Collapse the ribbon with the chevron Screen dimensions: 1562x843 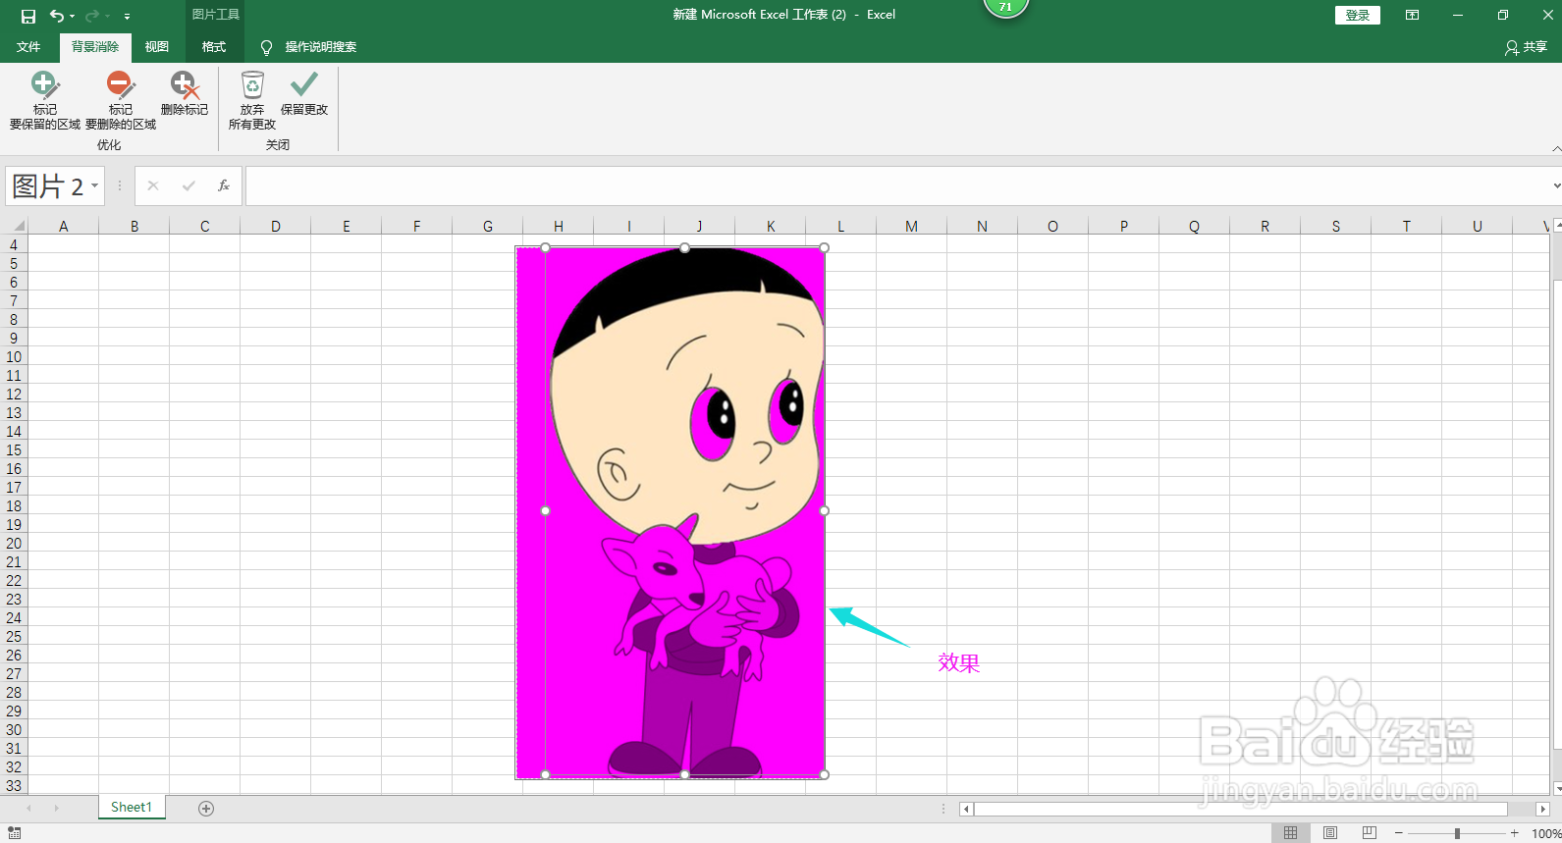coord(1556,148)
